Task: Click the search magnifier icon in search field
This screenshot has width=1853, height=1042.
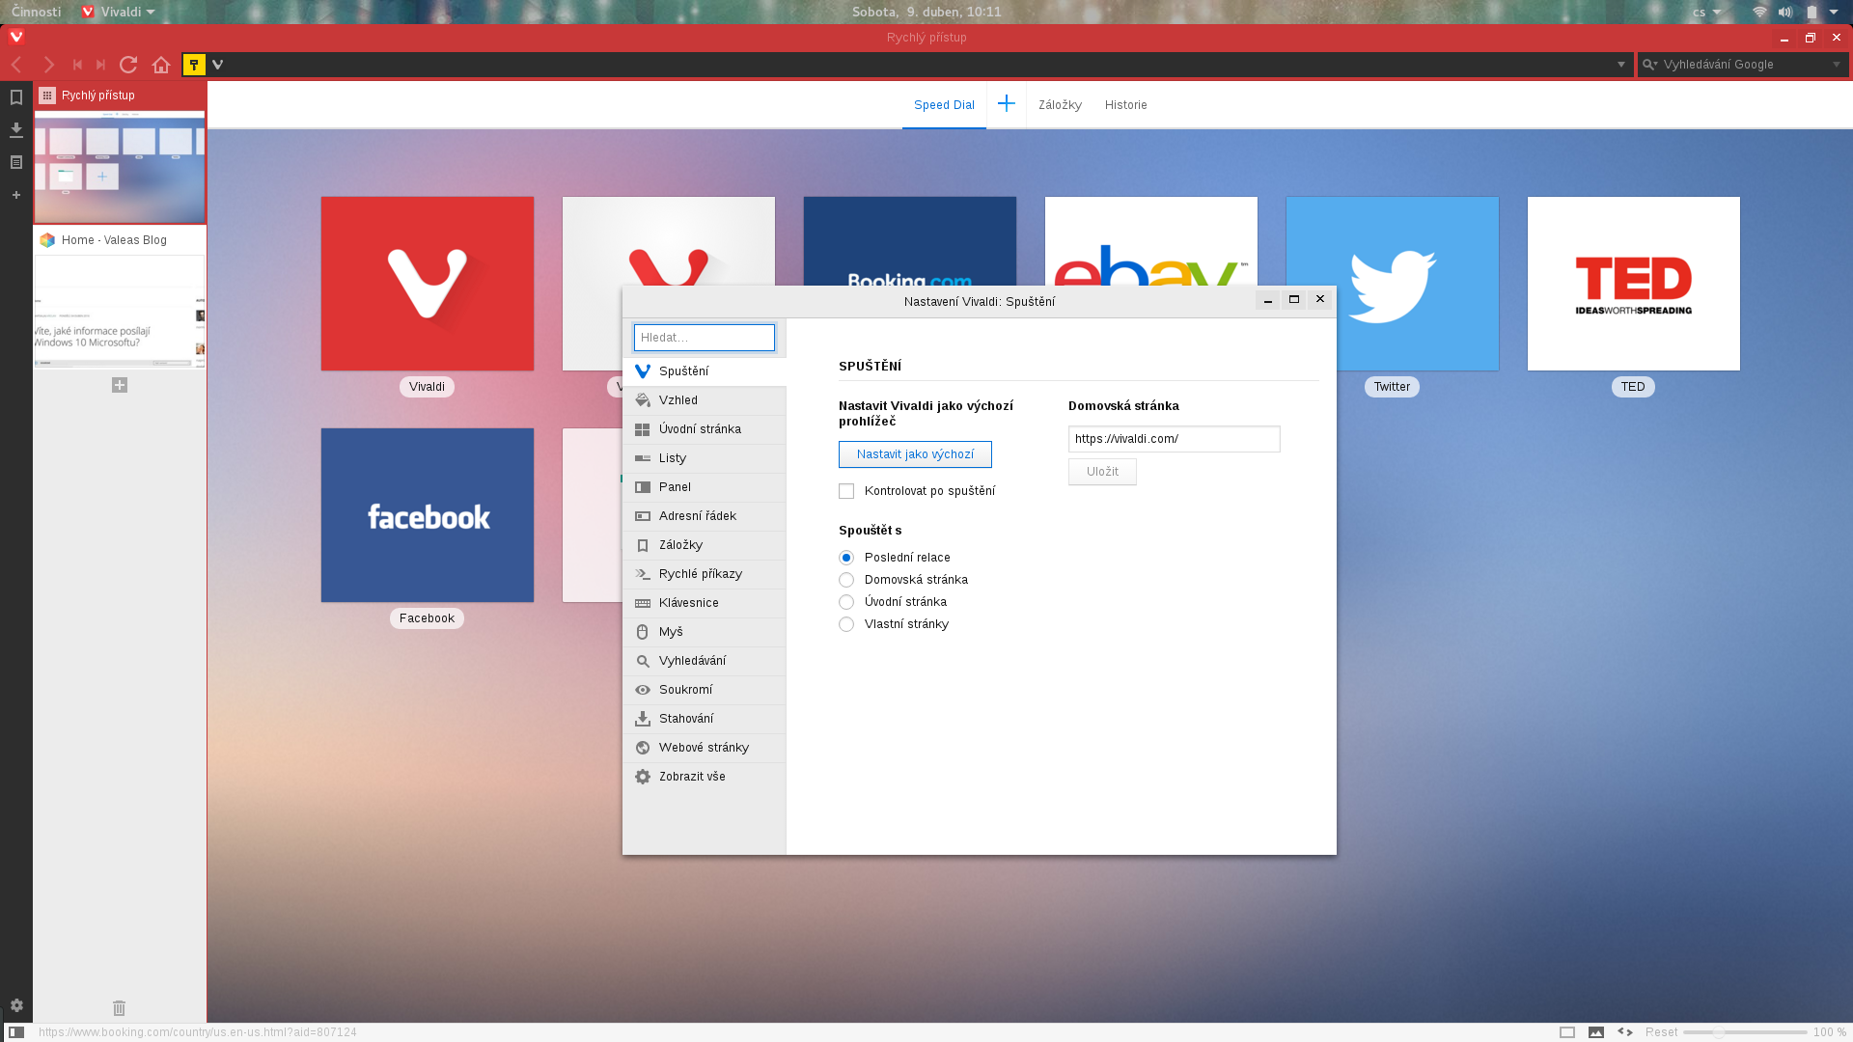Action: point(1649,65)
